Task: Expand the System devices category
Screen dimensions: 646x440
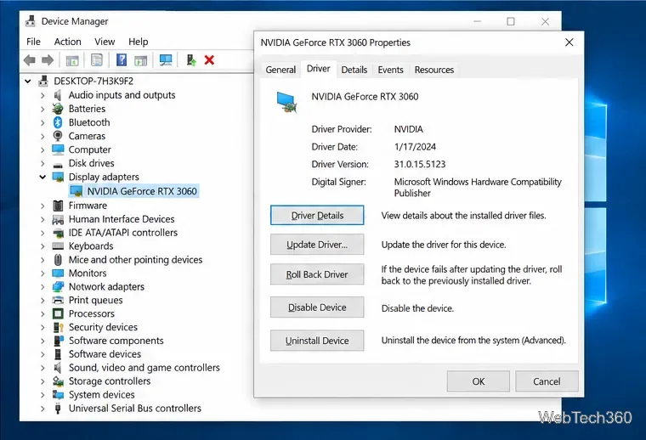Action: click(x=42, y=395)
